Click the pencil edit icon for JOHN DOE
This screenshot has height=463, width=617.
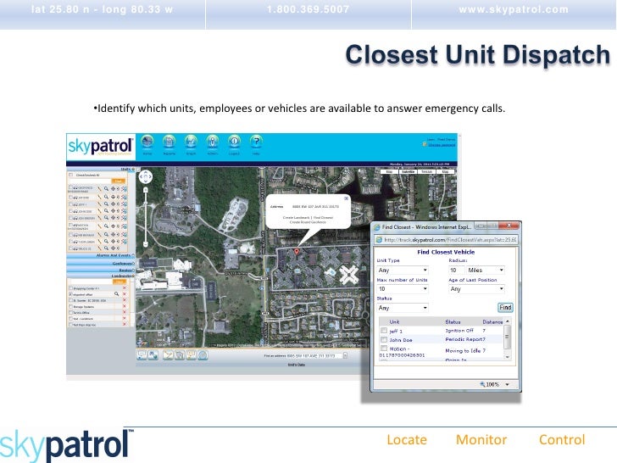pyautogui.click(x=99, y=211)
